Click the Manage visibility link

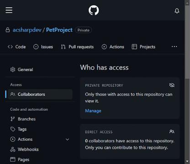click(x=93, y=111)
